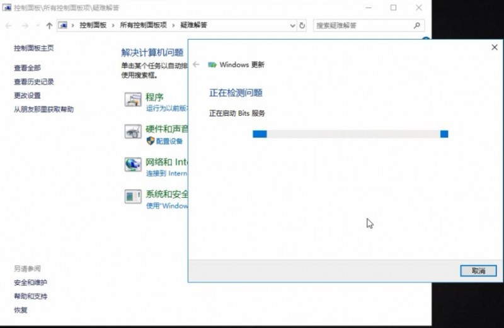504x328 pixels.
Task: Click the 网络和 Internet category icon
Action: [x=133, y=165]
